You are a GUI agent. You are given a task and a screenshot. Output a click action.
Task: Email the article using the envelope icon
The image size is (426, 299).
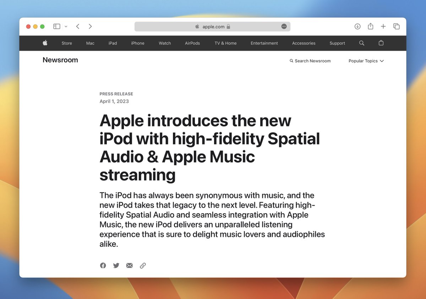(x=129, y=265)
